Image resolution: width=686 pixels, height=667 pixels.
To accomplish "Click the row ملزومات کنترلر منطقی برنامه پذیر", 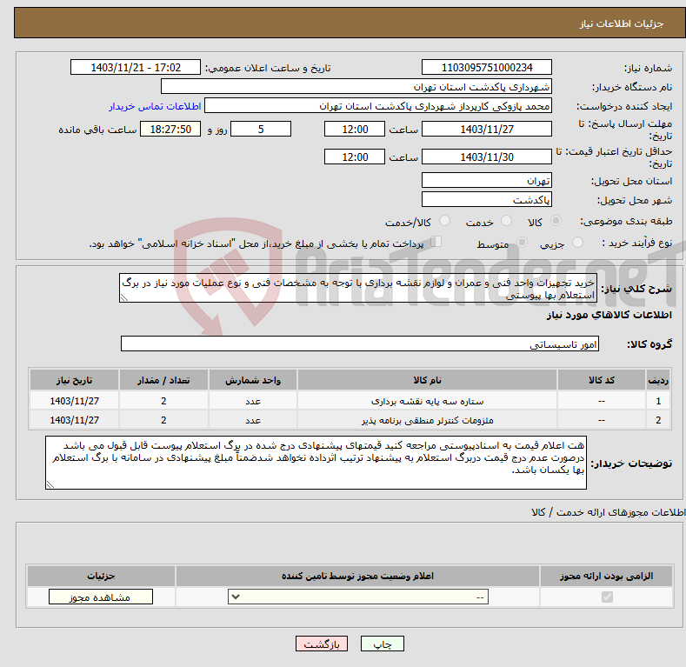I will (350, 420).
